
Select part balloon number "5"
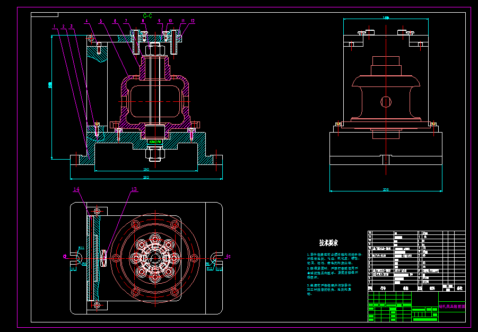(x=101, y=21)
